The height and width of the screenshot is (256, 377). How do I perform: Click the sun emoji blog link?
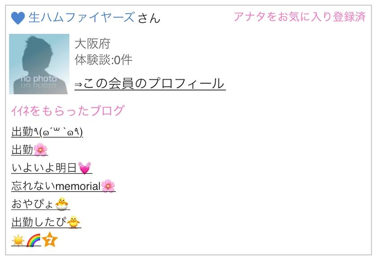coord(18,240)
